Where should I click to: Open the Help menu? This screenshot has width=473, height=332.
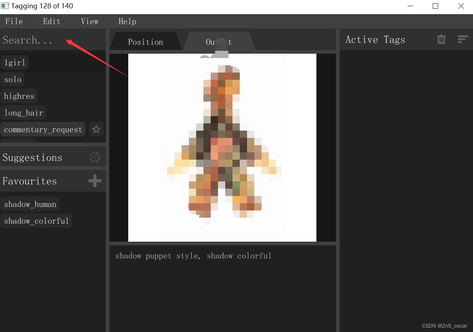[x=127, y=21]
